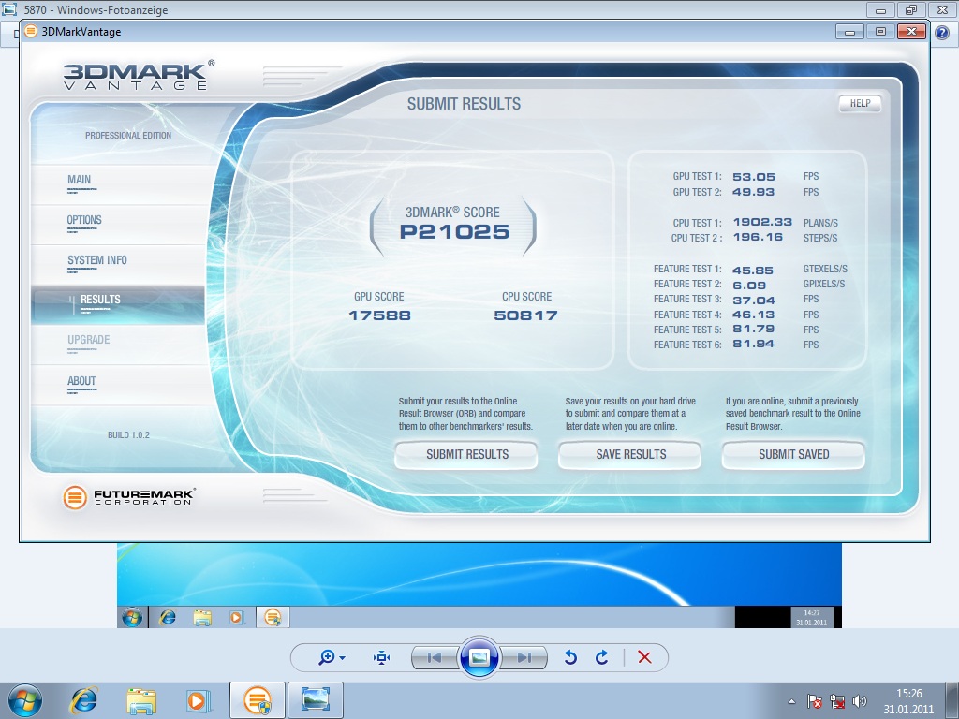Click Feature Test 6 value 81.94

tap(754, 344)
